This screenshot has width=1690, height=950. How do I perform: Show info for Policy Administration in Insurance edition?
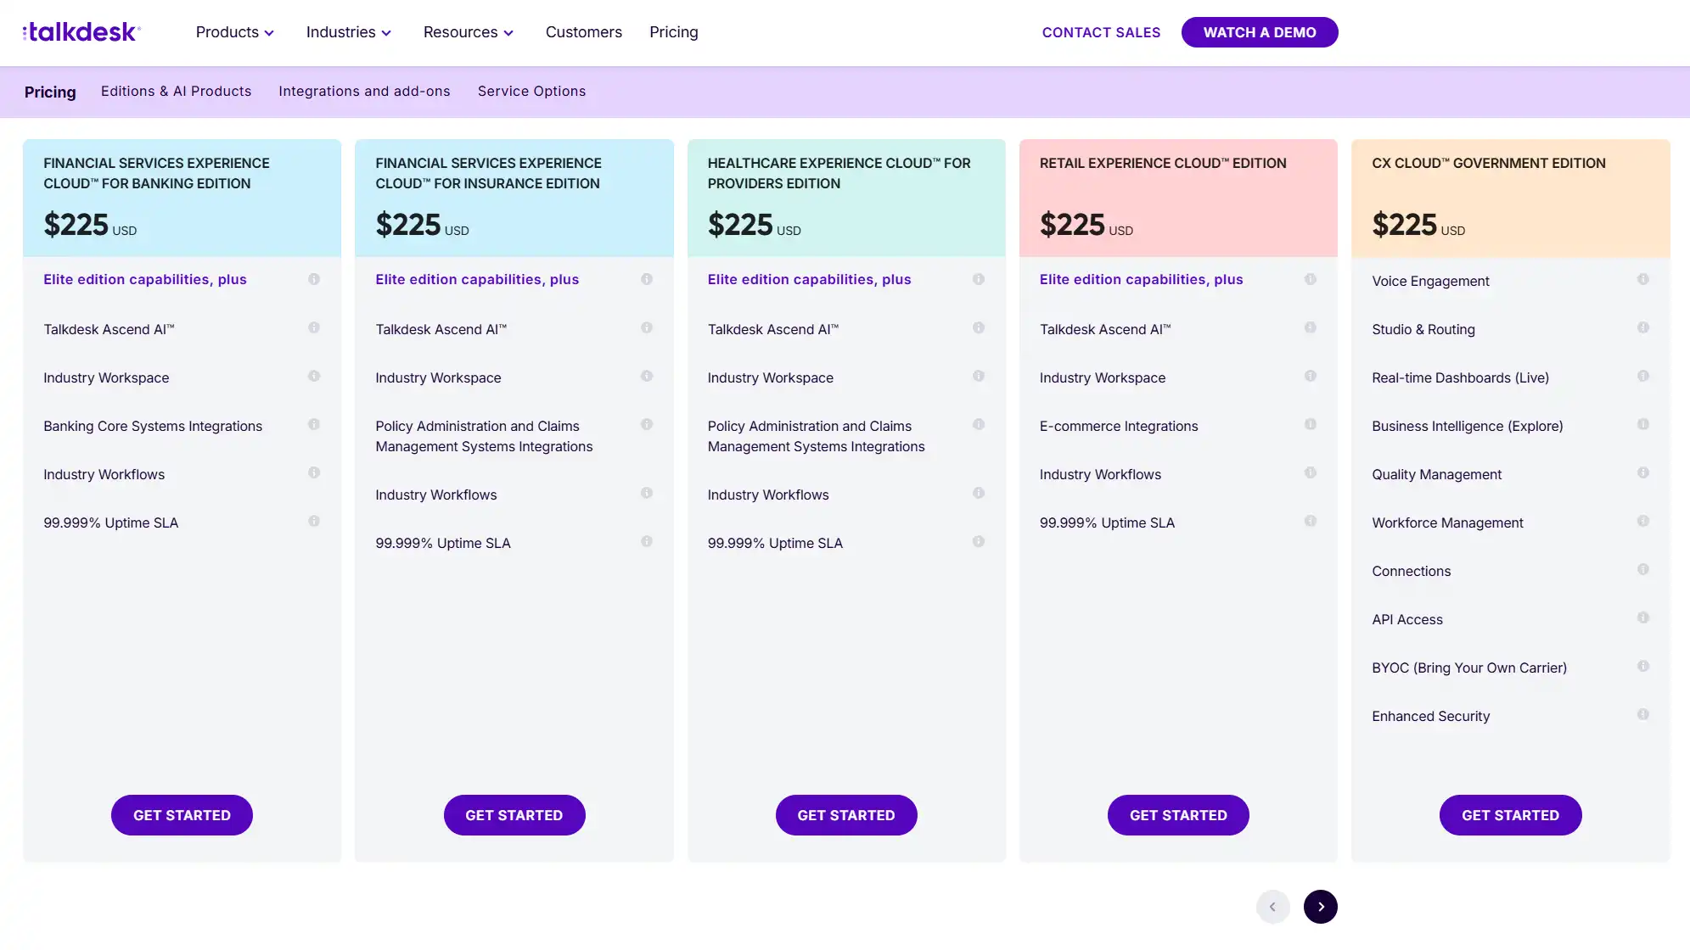click(647, 424)
